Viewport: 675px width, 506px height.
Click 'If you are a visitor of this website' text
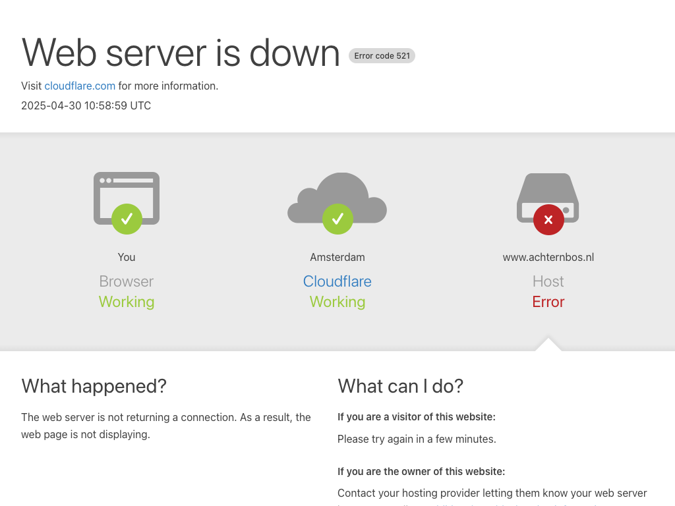pyautogui.click(x=416, y=416)
